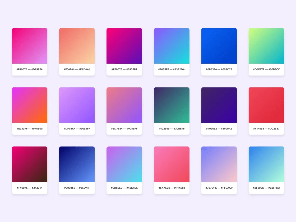
Task: Select the #F14658 — #DC2537 red gradient swatch
Action: click(266, 105)
